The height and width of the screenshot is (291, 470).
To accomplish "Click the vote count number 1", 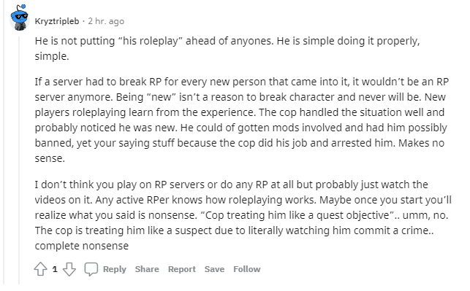I will click(55, 269).
